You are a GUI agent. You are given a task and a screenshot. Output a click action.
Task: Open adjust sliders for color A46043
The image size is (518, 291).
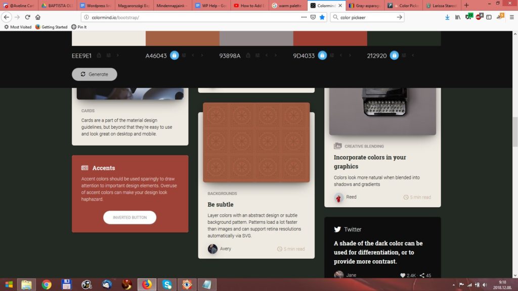184,56
